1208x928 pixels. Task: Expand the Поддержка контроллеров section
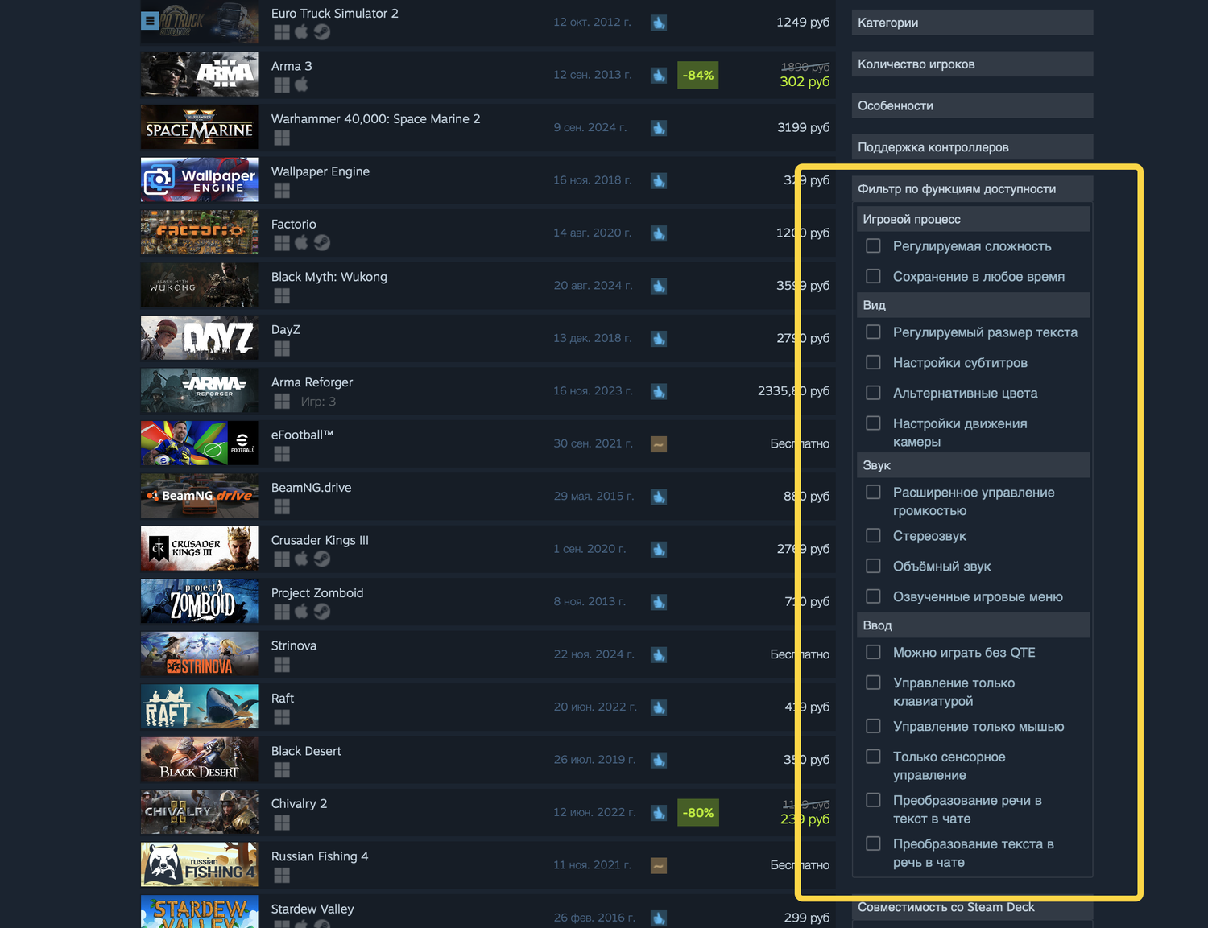point(972,147)
